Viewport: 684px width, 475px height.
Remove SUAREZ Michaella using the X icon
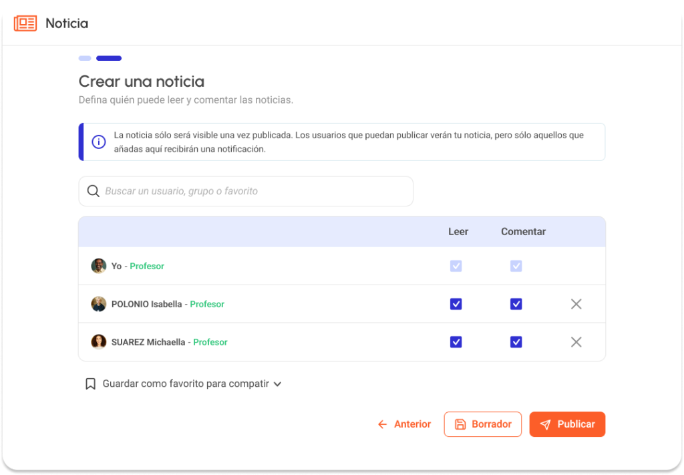coord(576,342)
